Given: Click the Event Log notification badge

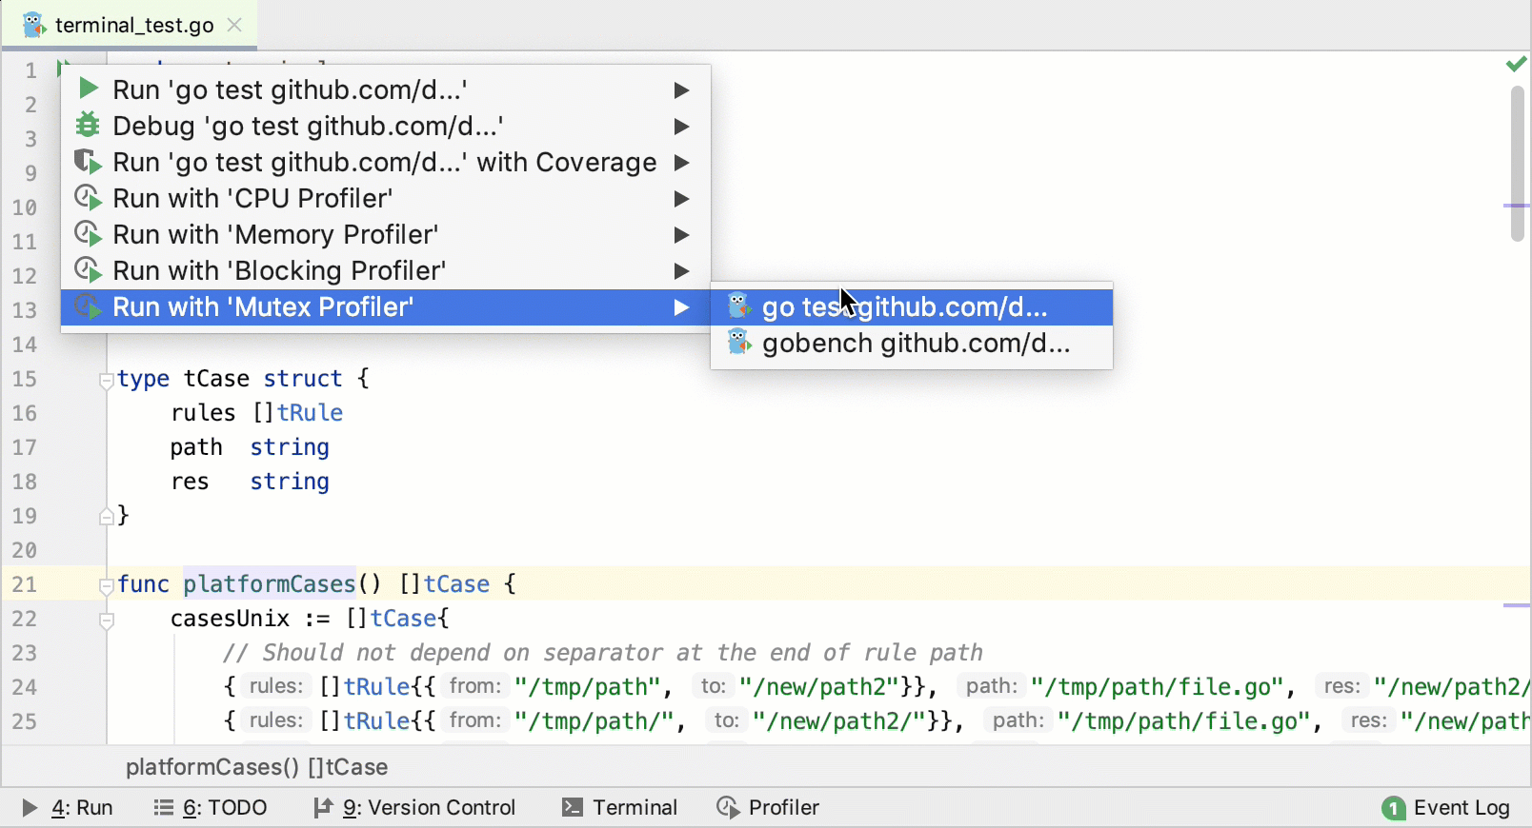Looking at the screenshot, I should tap(1393, 808).
